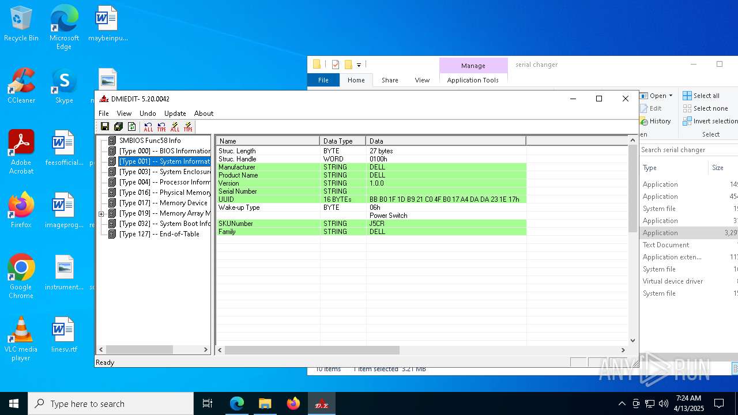Select Type 016 Physical Memory node
This screenshot has width=738, height=415.
pyautogui.click(x=165, y=193)
